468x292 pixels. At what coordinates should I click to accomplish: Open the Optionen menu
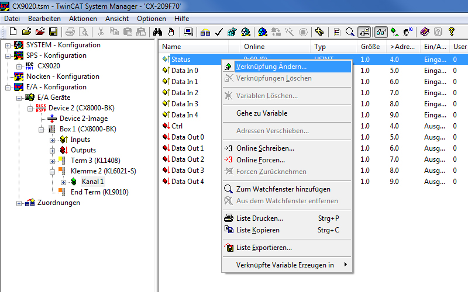tap(152, 19)
